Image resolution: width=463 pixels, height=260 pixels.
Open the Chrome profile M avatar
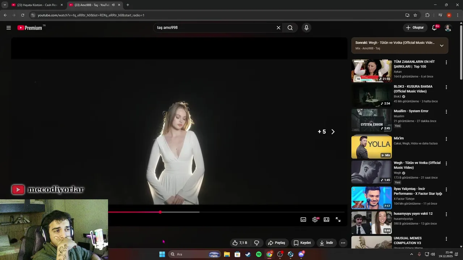(449, 15)
